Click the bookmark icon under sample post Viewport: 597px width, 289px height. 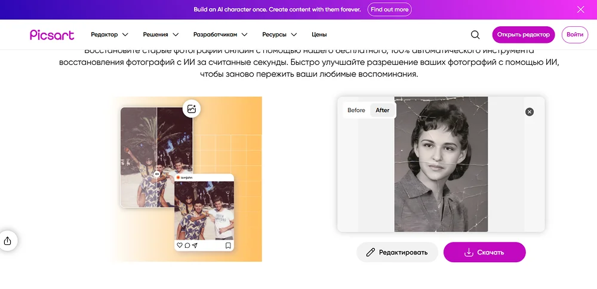pyautogui.click(x=228, y=245)
